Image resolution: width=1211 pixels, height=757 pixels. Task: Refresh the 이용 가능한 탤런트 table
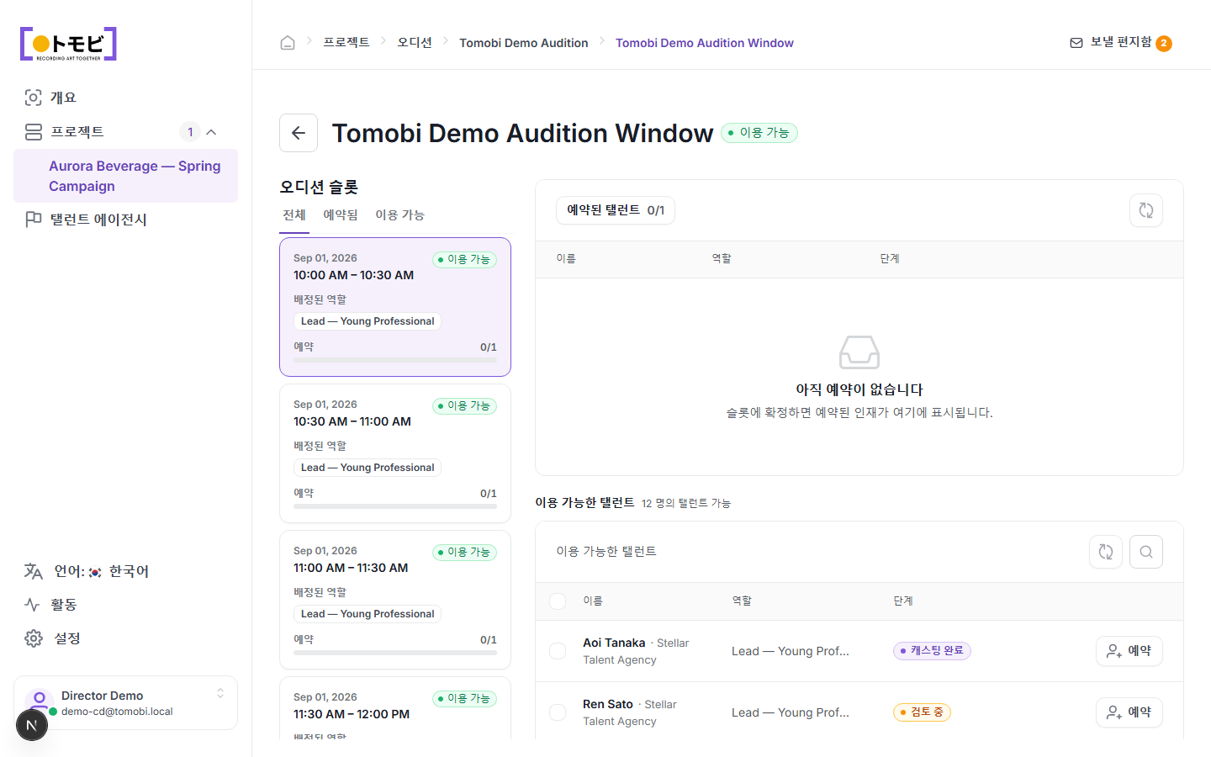(1106, 552)
